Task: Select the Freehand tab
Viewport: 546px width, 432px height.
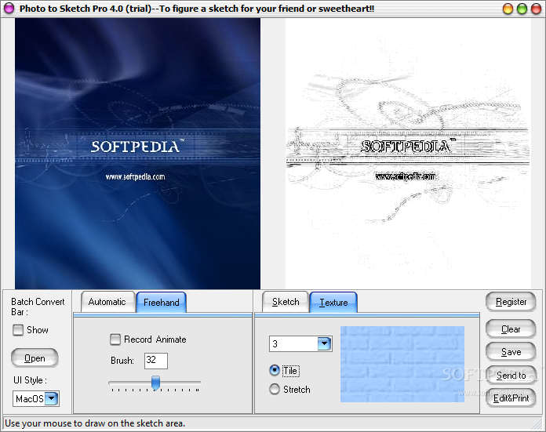Action: (x=162, y=302)
